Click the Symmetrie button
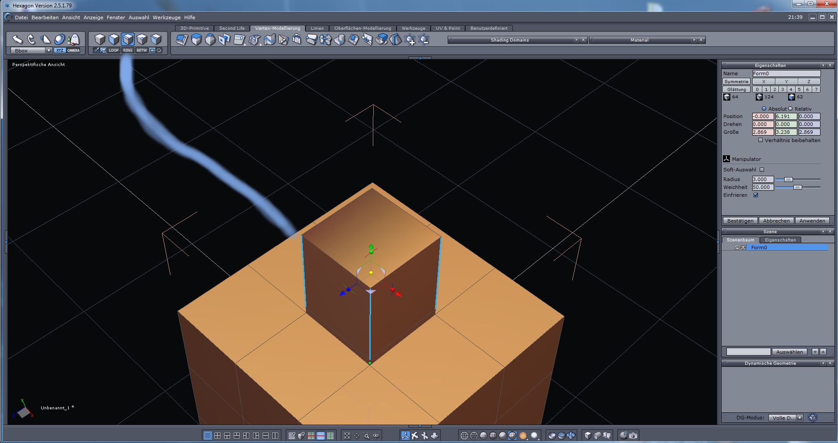 [x=736, y=81]
